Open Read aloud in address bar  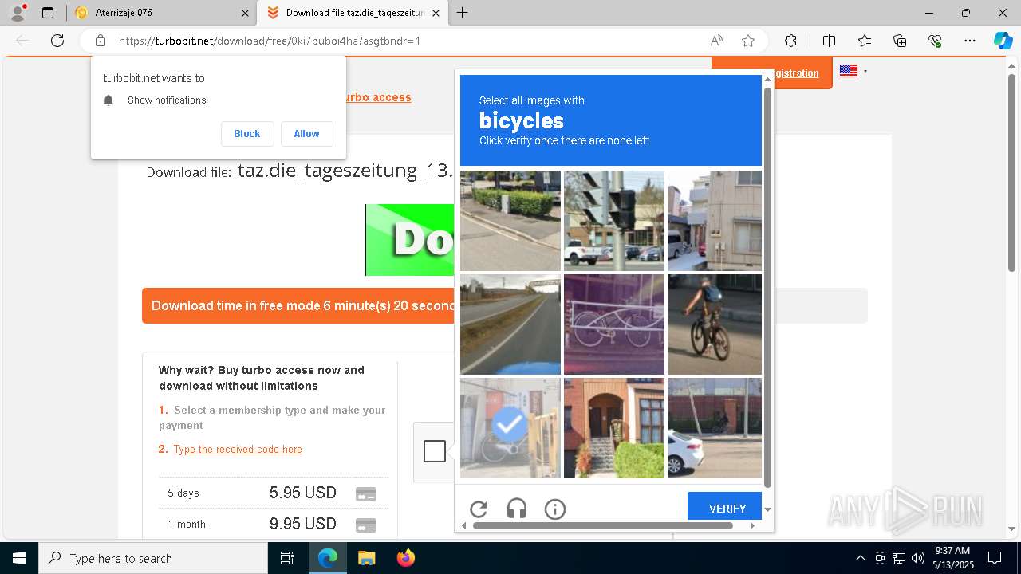click(x=716, y=41)
